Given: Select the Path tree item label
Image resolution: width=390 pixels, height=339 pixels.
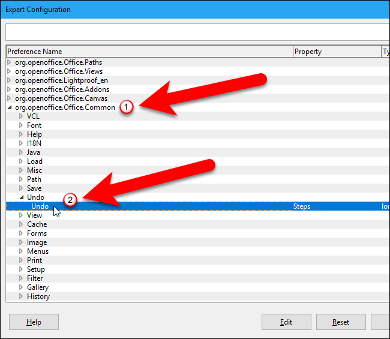Looking at the screenshot, I should 34,179.
